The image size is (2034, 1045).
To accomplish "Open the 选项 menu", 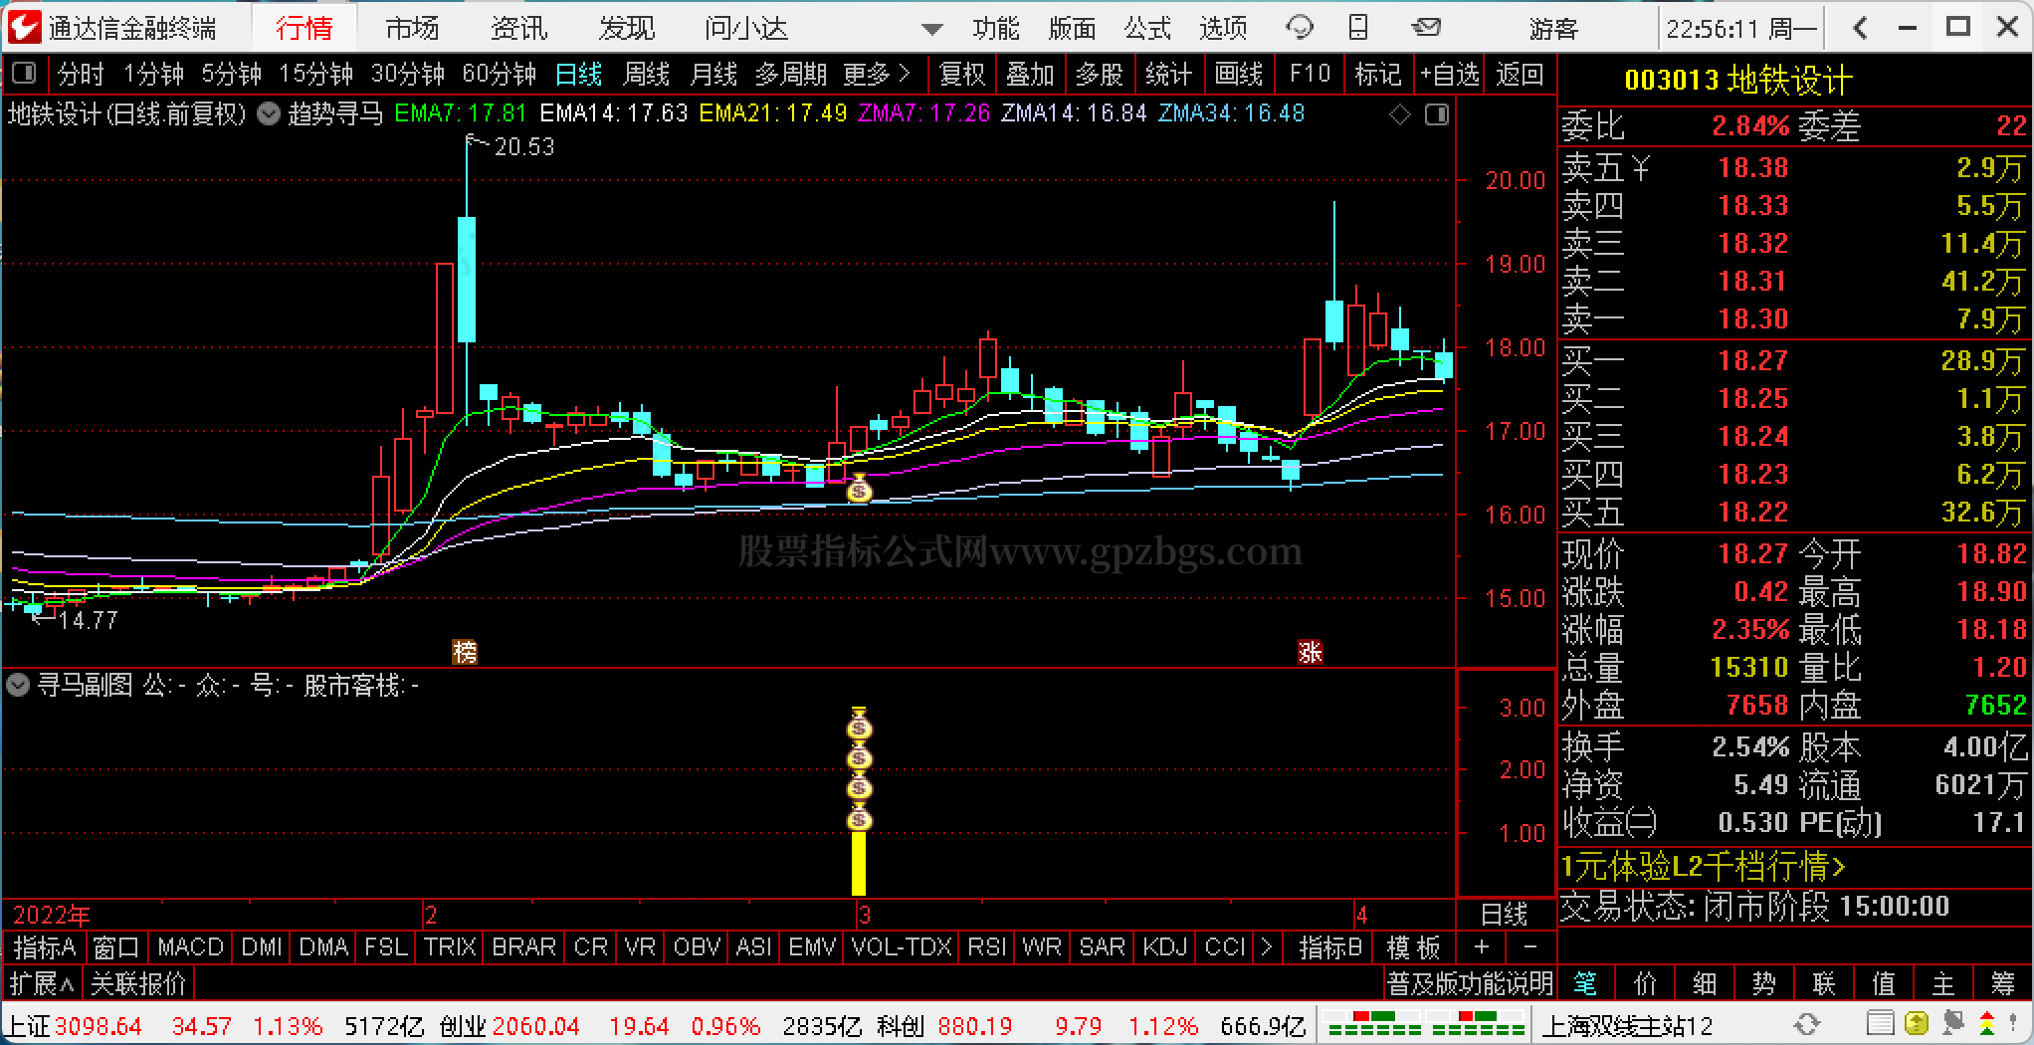I will [x=1223, y=28].
